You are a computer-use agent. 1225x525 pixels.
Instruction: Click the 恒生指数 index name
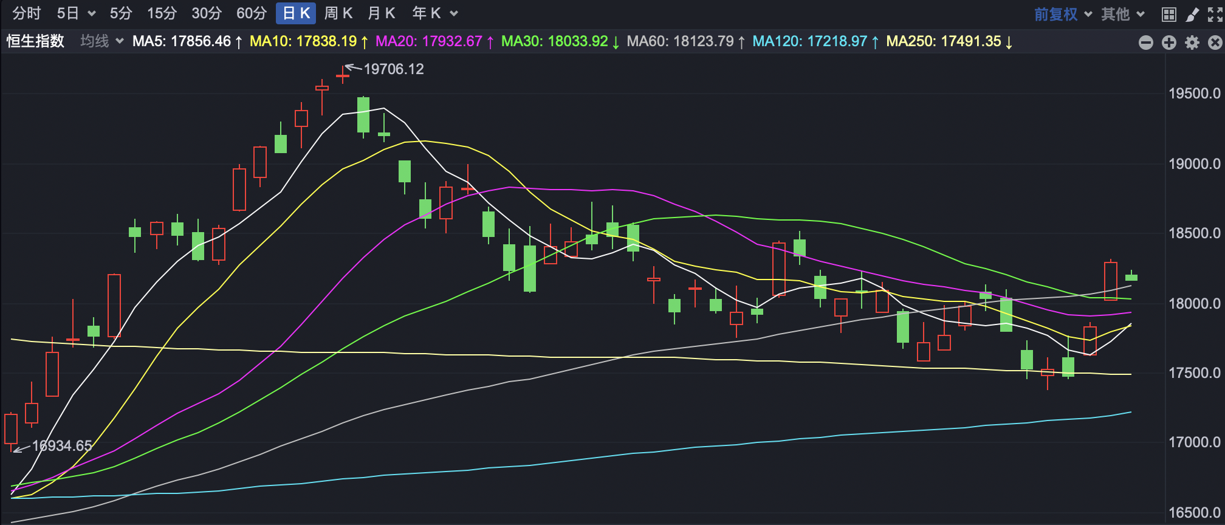pyautogui.click(x=35, y=41)
